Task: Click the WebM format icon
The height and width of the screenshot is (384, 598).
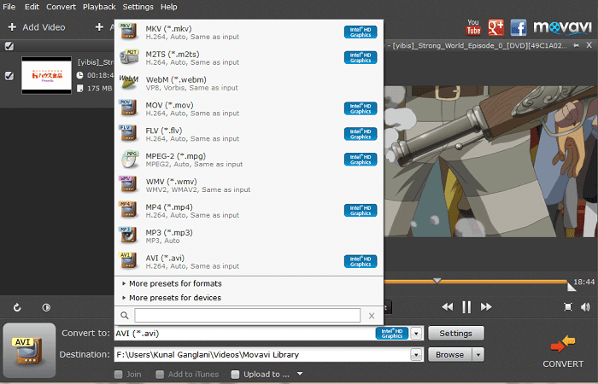Action: (x=128, y=83)
